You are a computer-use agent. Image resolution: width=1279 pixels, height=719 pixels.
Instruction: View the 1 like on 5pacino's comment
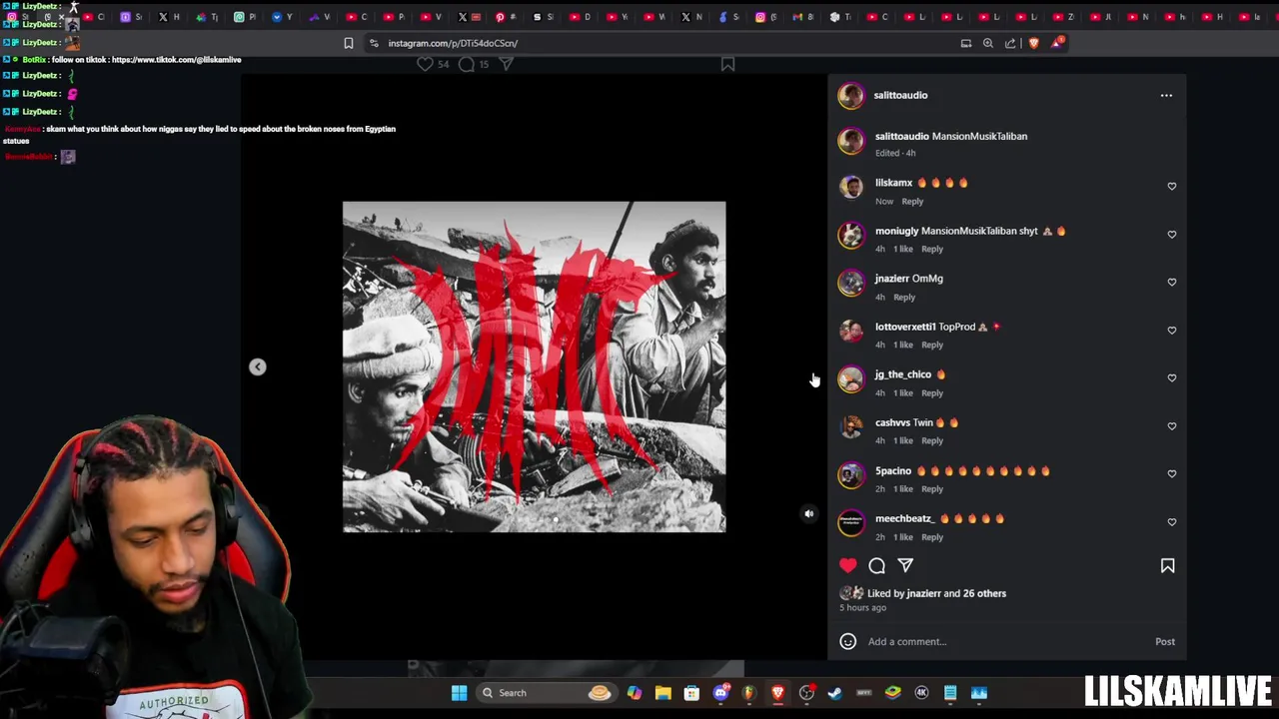click(x=903, y=489)
